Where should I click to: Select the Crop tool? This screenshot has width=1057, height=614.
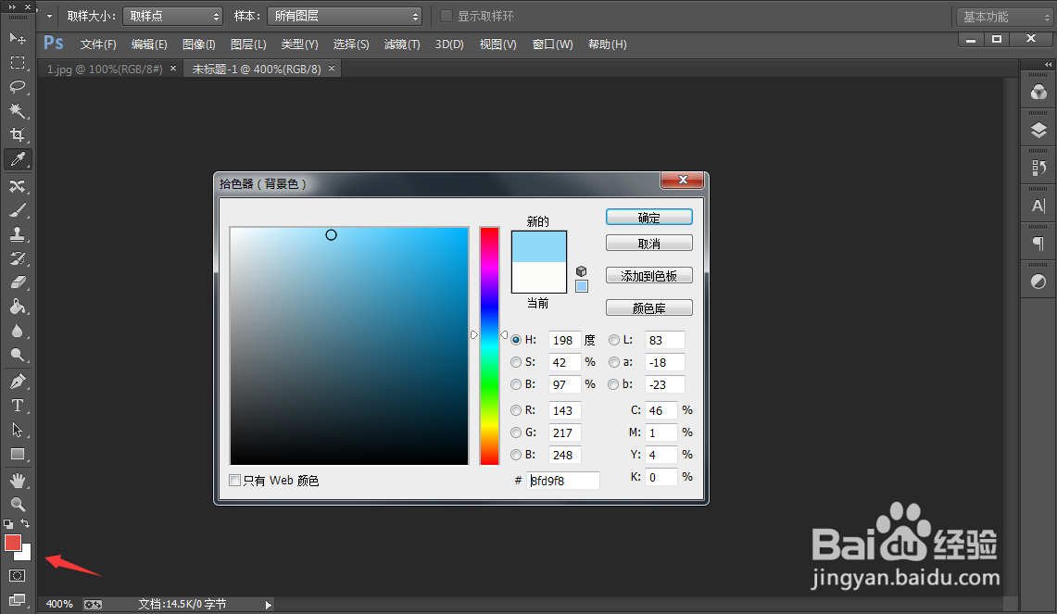pos(17,135)
